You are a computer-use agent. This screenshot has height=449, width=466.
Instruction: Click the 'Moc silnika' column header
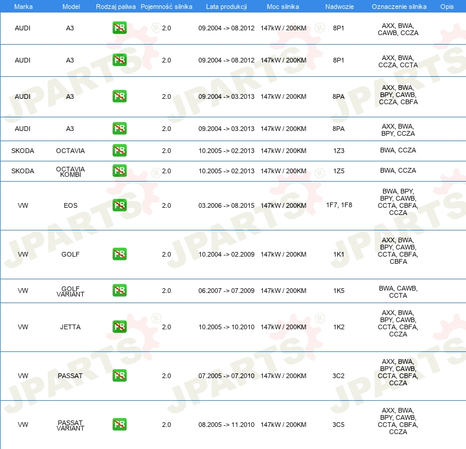click(282, 7)
